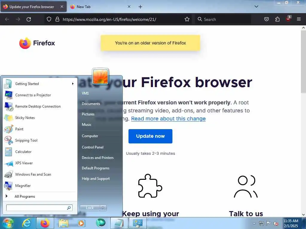Image resolution: width=306 pixels, height=229 pixels.
Task: Show hidden system tray icons
Action: pyautogui.click(x=254, y=223)
